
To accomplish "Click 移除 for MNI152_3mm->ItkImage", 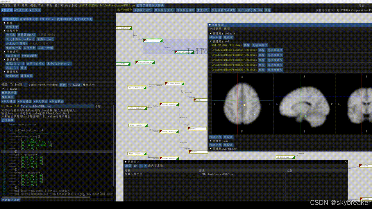I will [247, 45].
